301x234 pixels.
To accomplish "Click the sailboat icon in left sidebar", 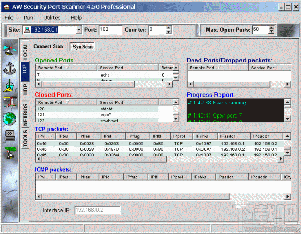I will [x=9, y=51].
